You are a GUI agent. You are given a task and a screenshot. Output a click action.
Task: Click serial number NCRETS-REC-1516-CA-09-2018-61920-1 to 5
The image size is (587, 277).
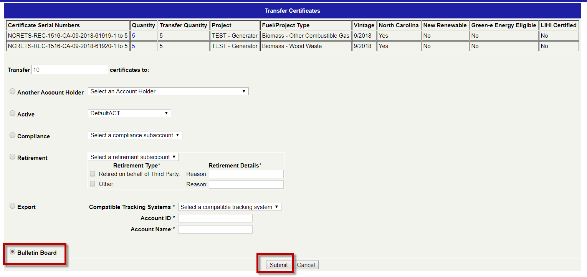pos(68,46)
